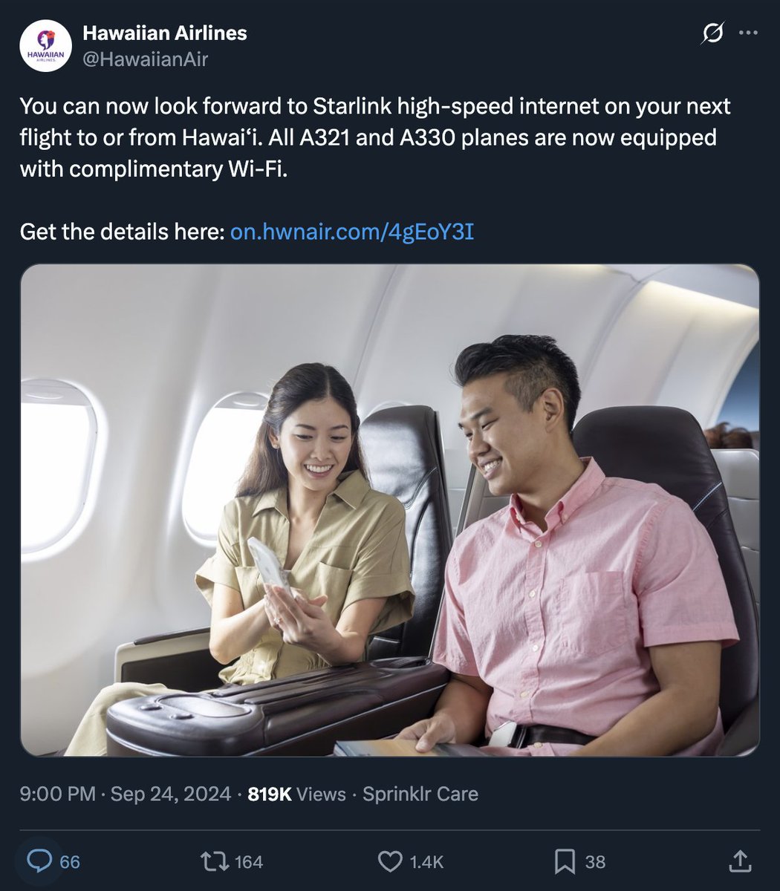Click the Hawaiian Airlines display name

(x=165, y=33)
